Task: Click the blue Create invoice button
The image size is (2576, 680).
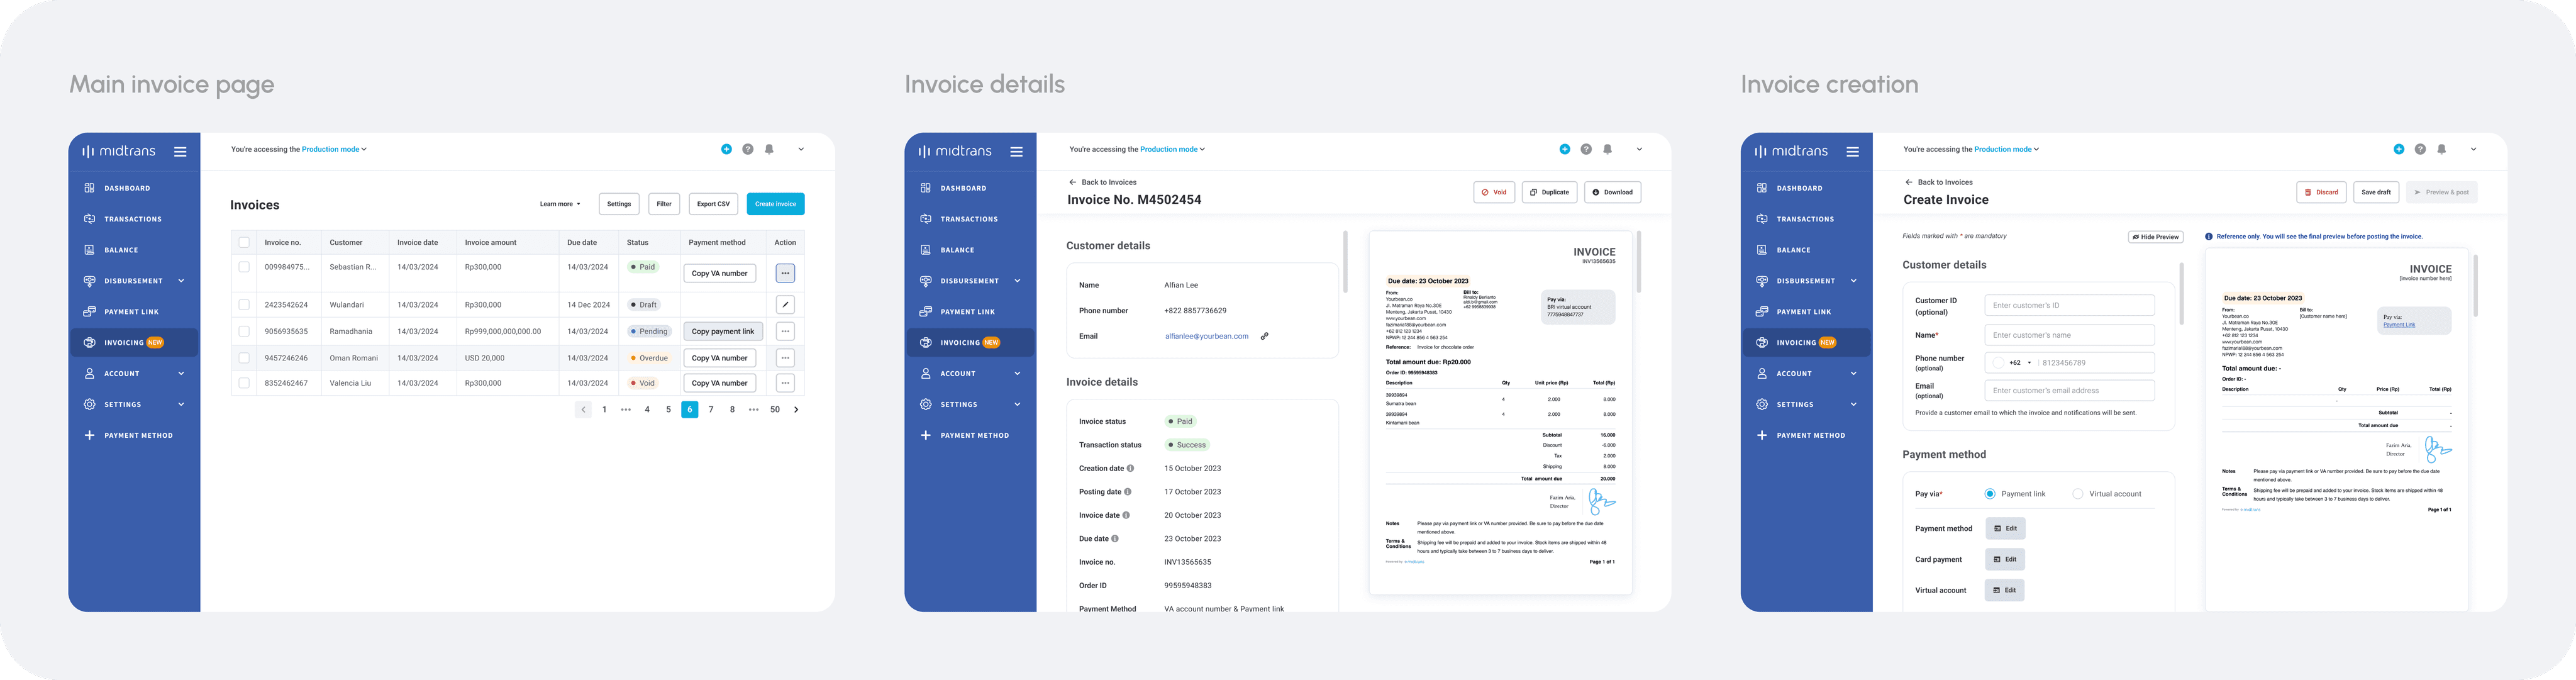Action: pyautogui.click(x=775, y=204)
